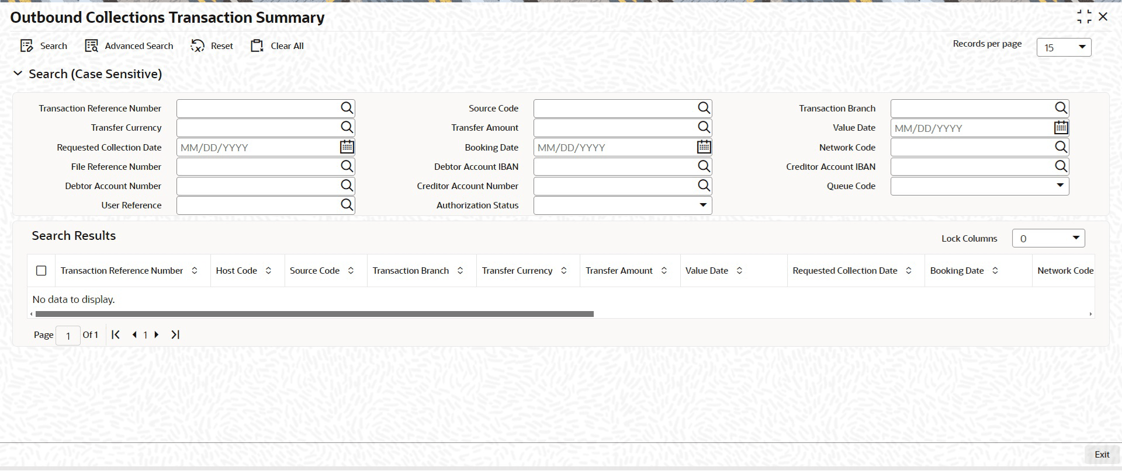Open lookup for Transaction Reference Number
The width and height of the screenshot is (1122, 471).
click(x=347, y=108)
